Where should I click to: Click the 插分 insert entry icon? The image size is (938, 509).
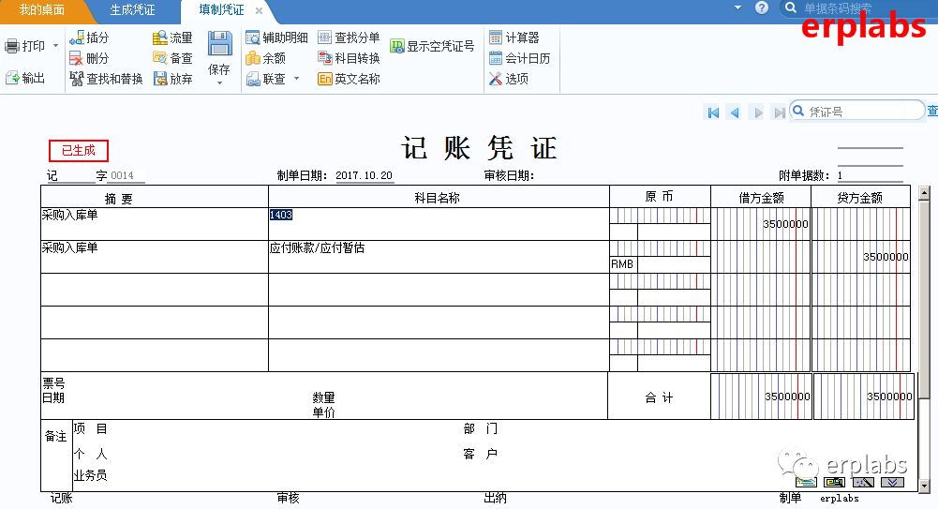[77, 37]
